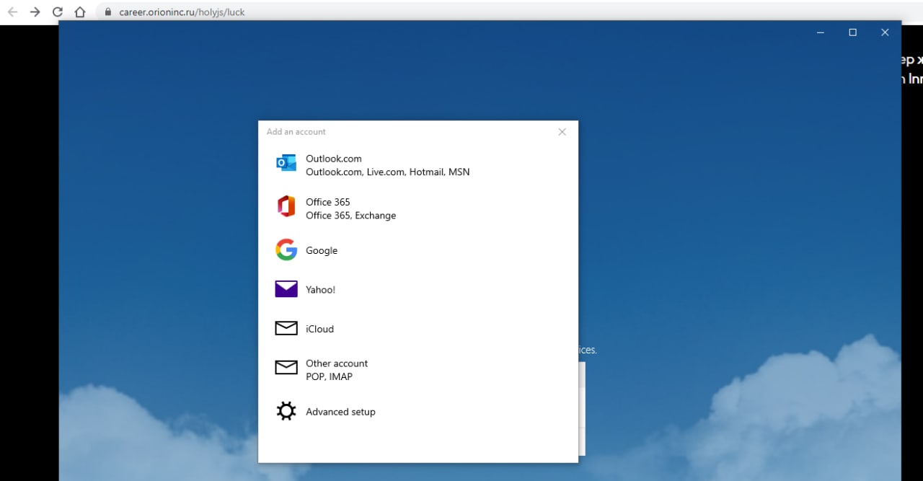Click the Office 365 logo icon
923x481 pixels.
[286, 206]
